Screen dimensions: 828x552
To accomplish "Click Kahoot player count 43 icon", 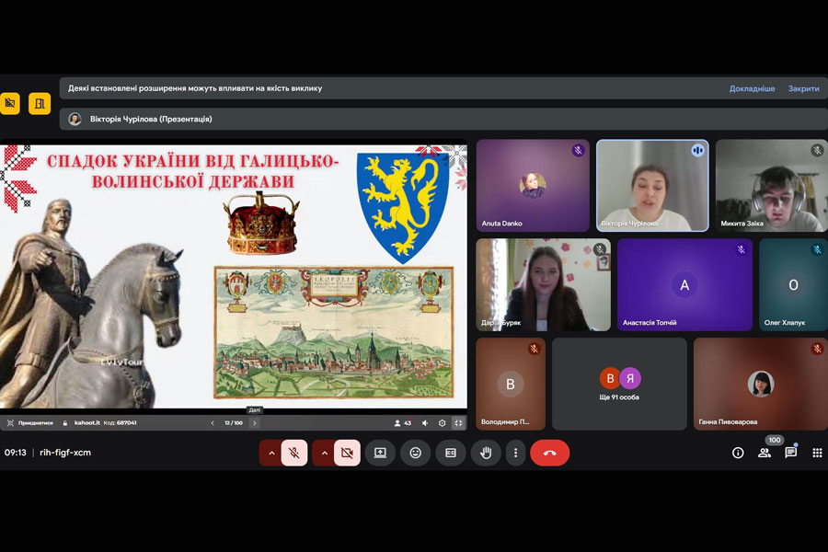I will click(402, 423).
